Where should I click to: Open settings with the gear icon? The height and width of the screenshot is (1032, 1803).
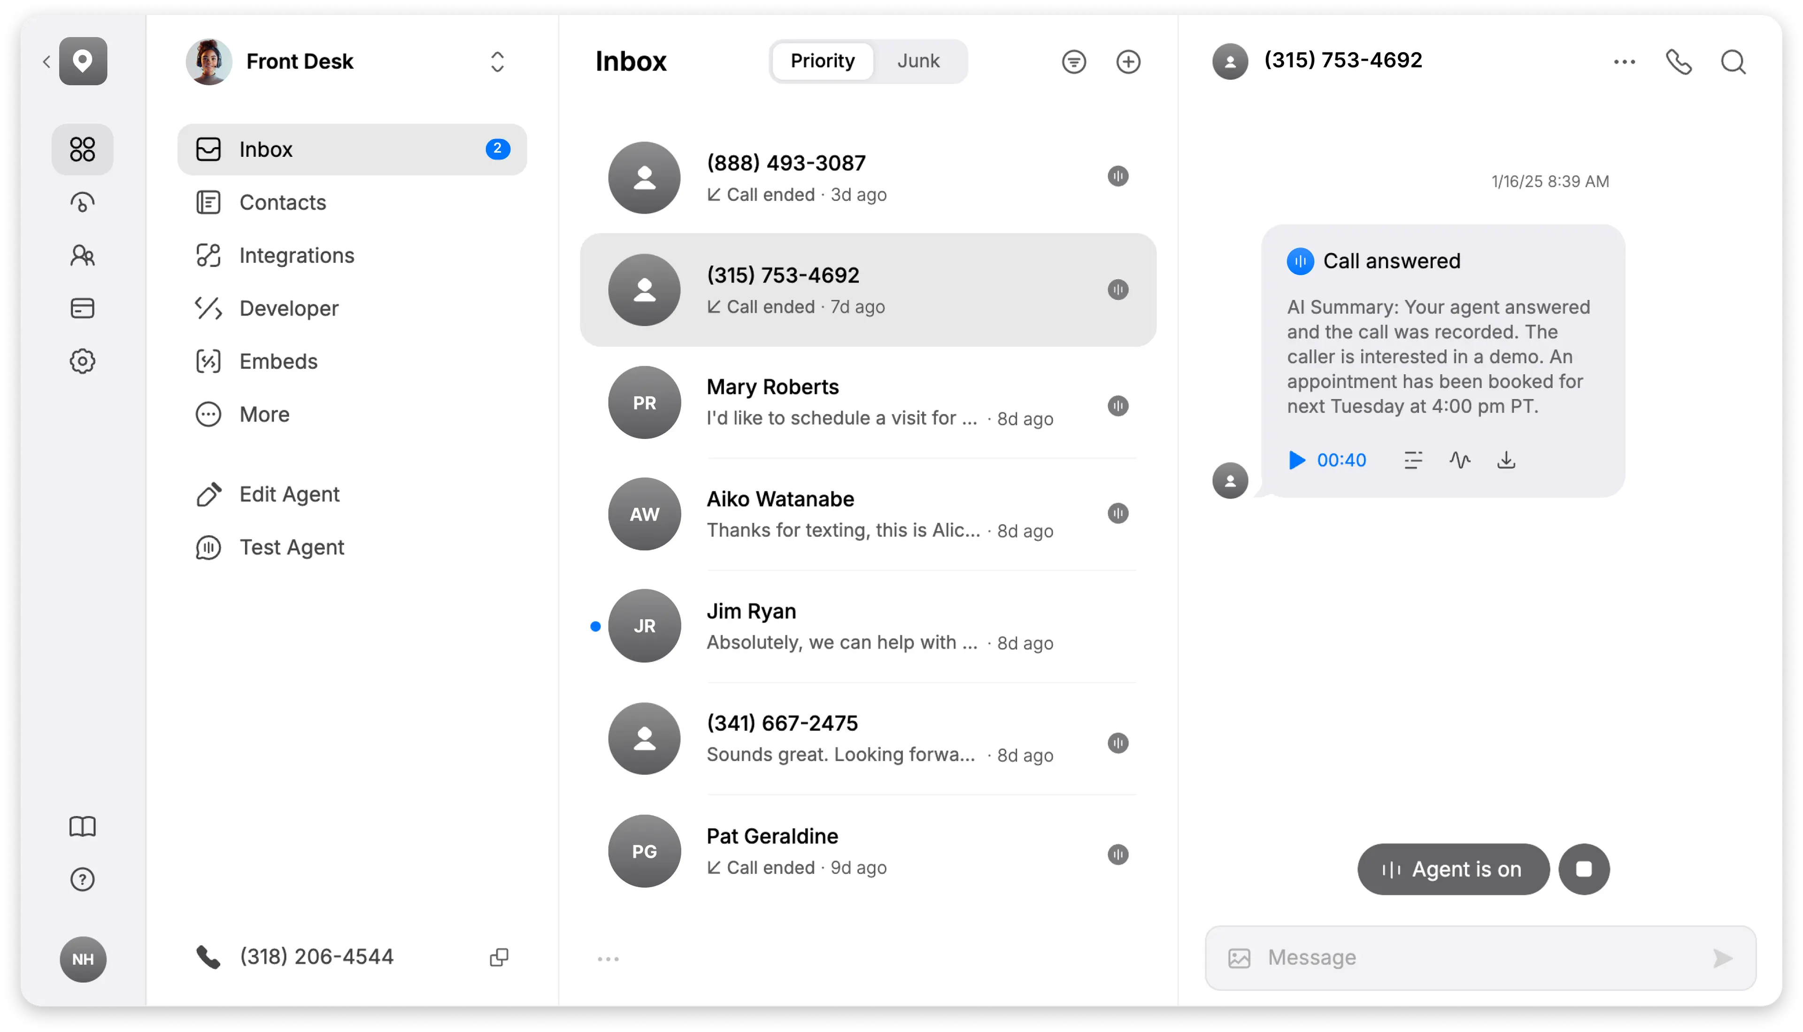[x=82, y=361]
